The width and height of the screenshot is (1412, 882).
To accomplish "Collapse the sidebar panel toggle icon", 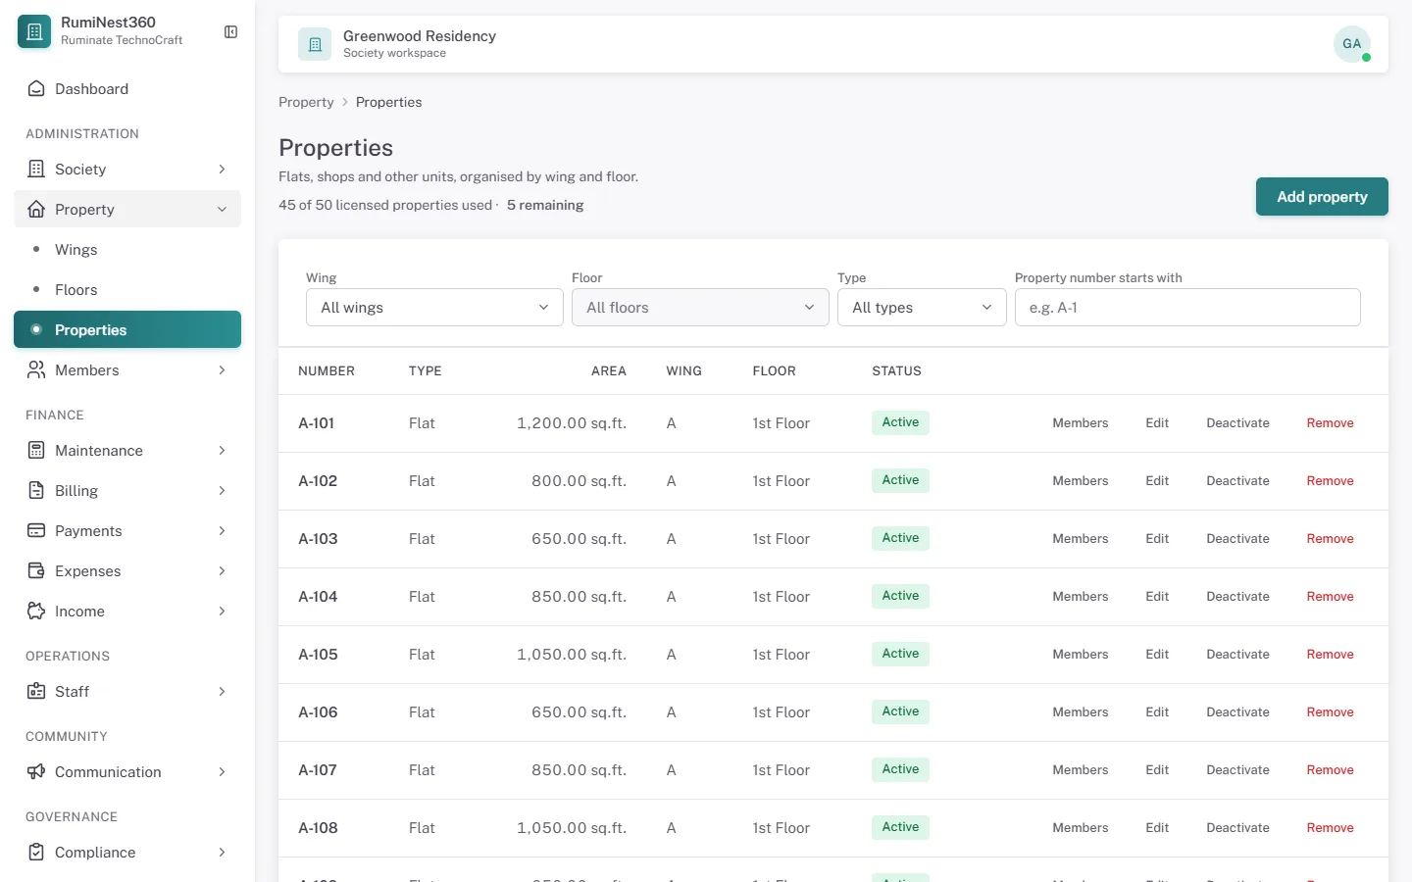I will (230, 32).
